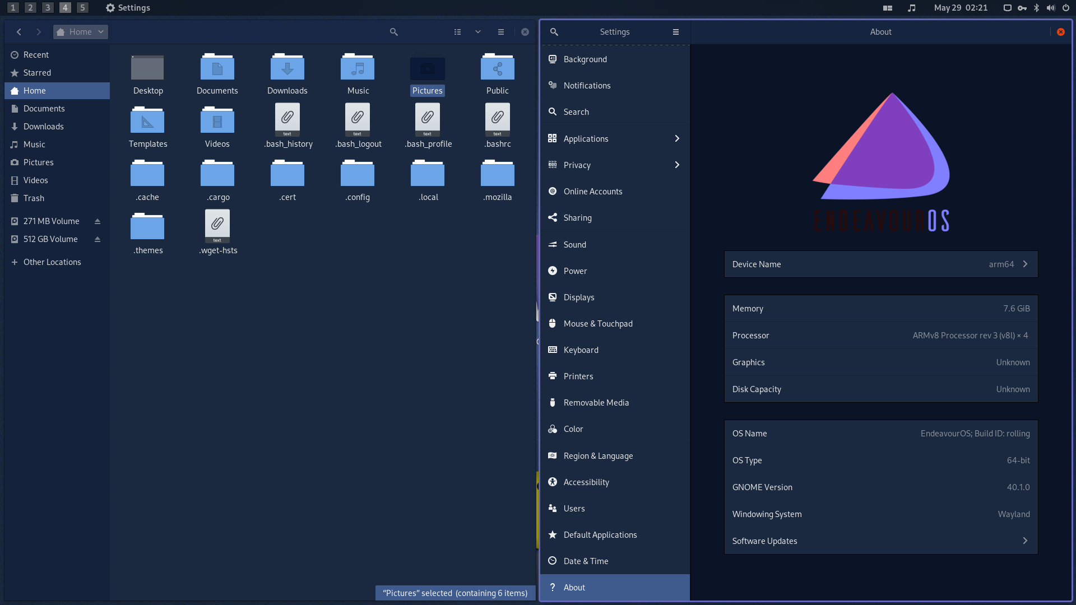Open Date & Time settings

(x=615, y=561)
